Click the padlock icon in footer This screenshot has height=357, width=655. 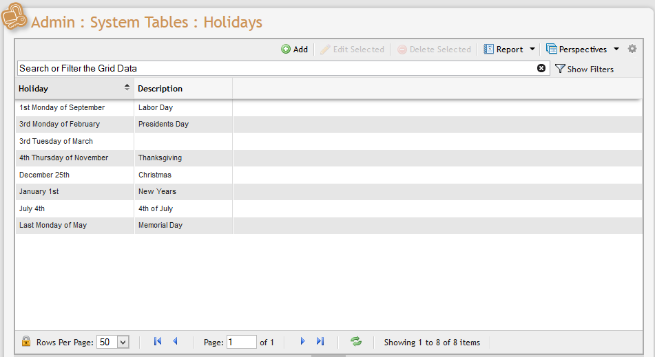[x=26, y=341]
